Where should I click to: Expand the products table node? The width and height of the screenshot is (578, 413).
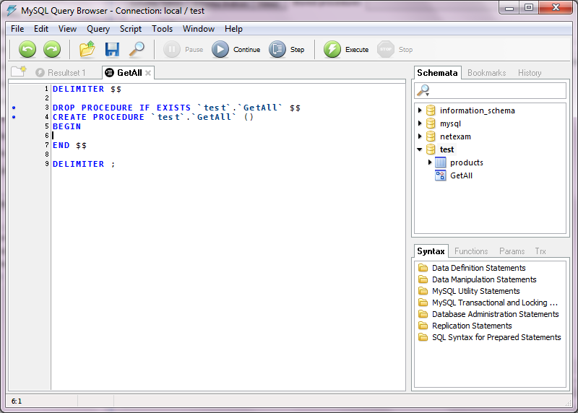pos(430,162)
